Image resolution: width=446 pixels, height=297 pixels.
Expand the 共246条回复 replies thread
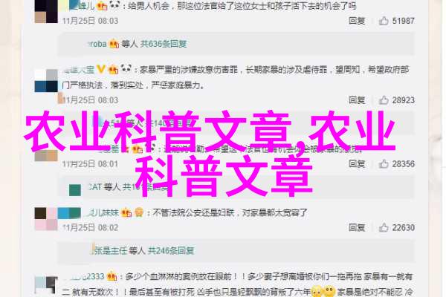171,250
